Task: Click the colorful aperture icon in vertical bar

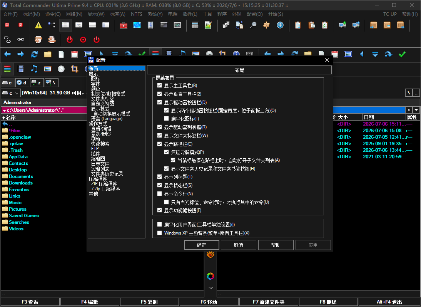Action: click(x=210, y=276)
